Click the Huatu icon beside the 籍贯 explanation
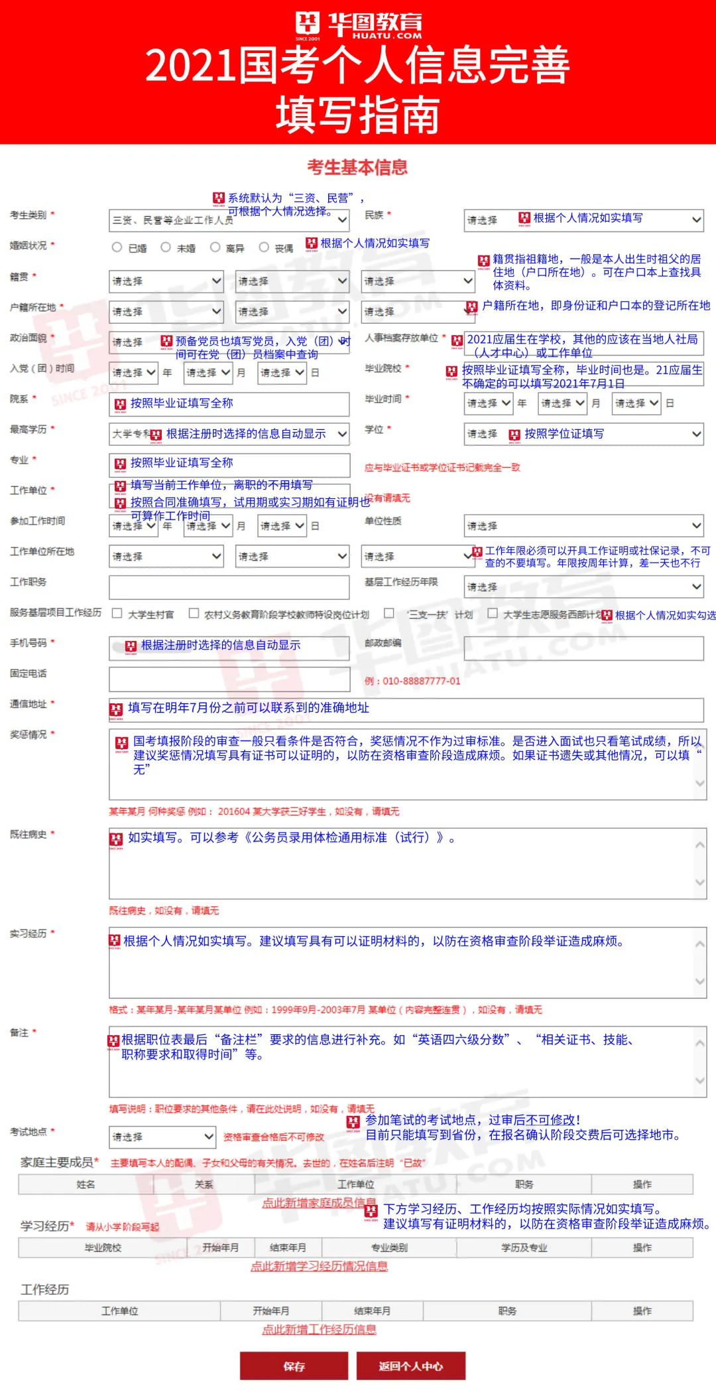The image size is (716, 1392). point(483,261)
